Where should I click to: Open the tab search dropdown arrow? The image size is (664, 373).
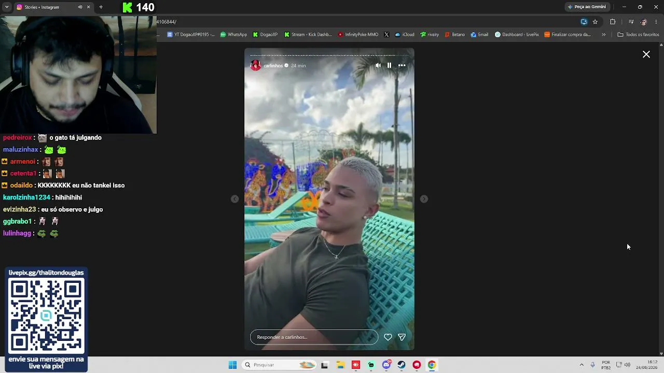[x=7, y=7]
